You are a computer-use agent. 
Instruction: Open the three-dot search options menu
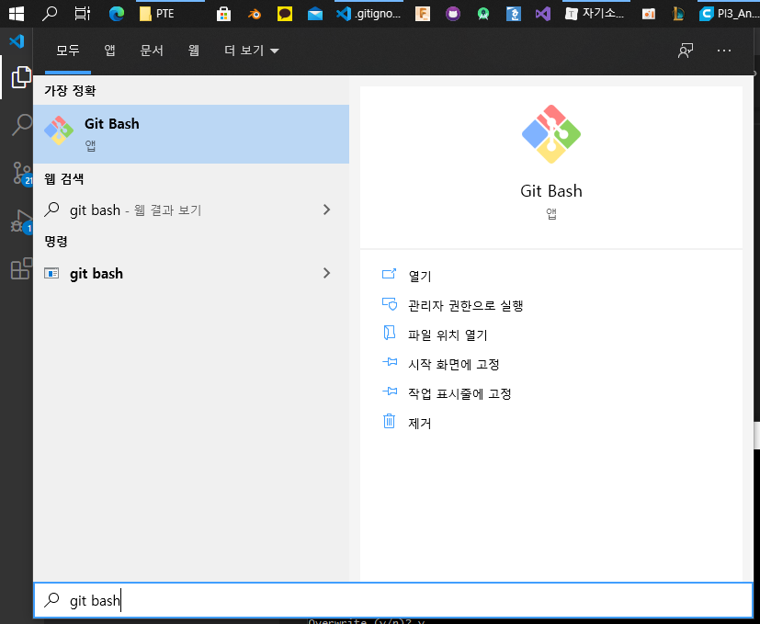[723, 51]
